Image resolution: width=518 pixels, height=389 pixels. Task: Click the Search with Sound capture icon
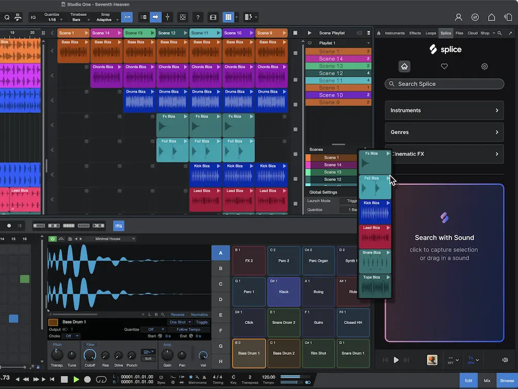[x=444, y=217]
